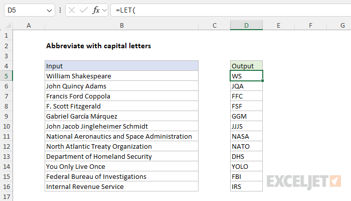The width and height of the screenshot is (351, 201).
Task: Click the title 'Abbreviate with capital letters'
Action: (98, 46)
